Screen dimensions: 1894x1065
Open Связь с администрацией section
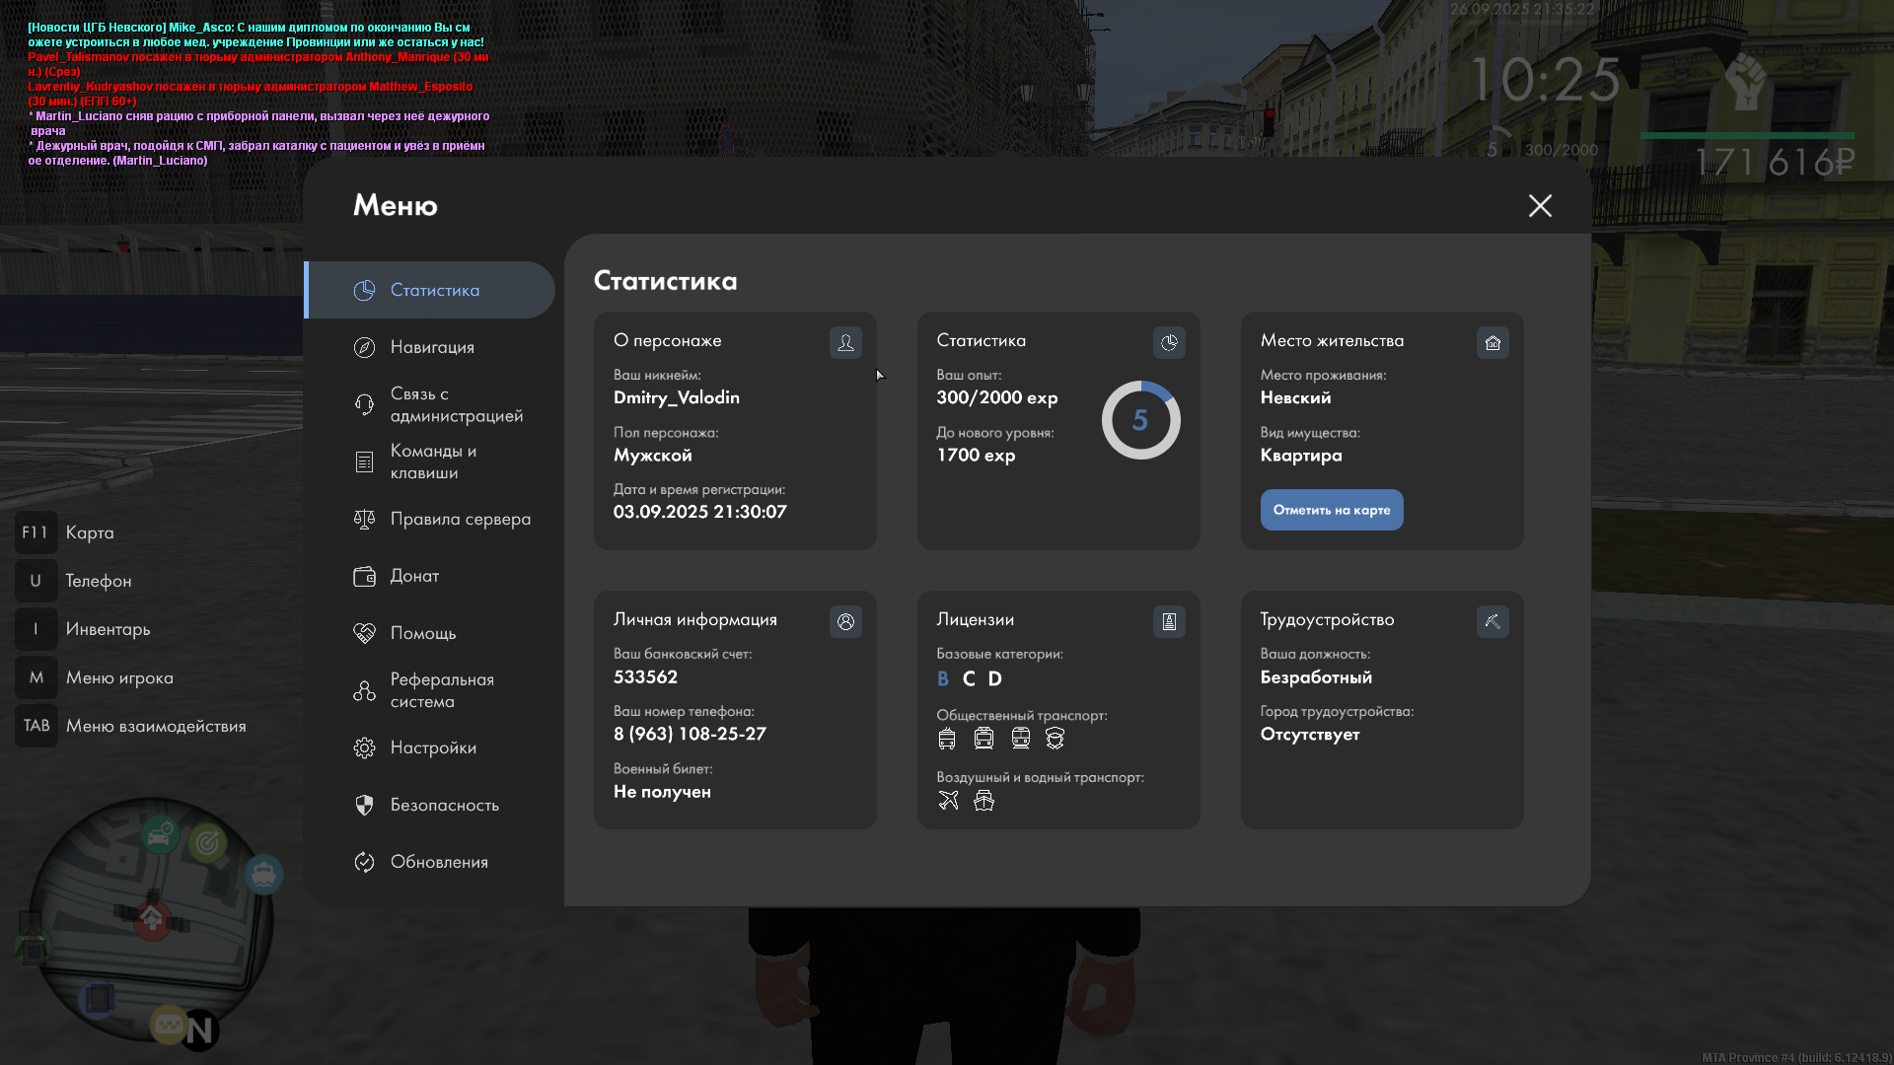point(455,404)
